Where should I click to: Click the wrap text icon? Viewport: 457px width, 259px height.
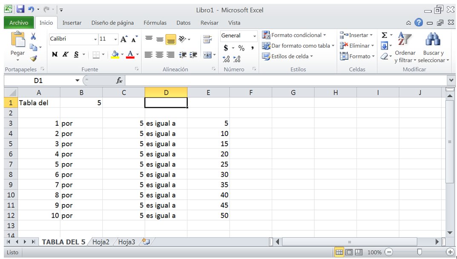click(x=207, y=39)
